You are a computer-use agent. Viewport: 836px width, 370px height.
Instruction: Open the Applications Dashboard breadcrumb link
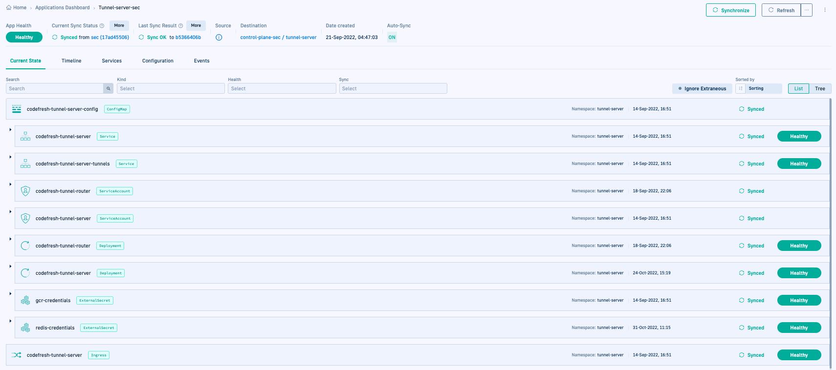coord(62,8)
